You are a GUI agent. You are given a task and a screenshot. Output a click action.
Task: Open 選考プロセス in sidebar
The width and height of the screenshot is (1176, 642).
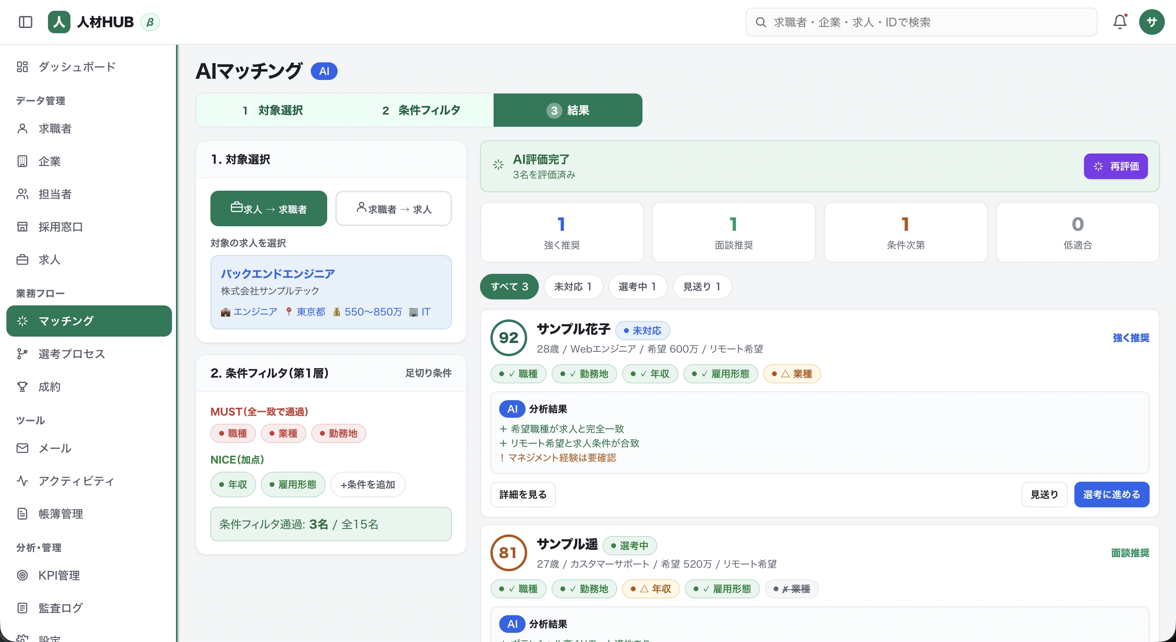[x=89, y=354]
